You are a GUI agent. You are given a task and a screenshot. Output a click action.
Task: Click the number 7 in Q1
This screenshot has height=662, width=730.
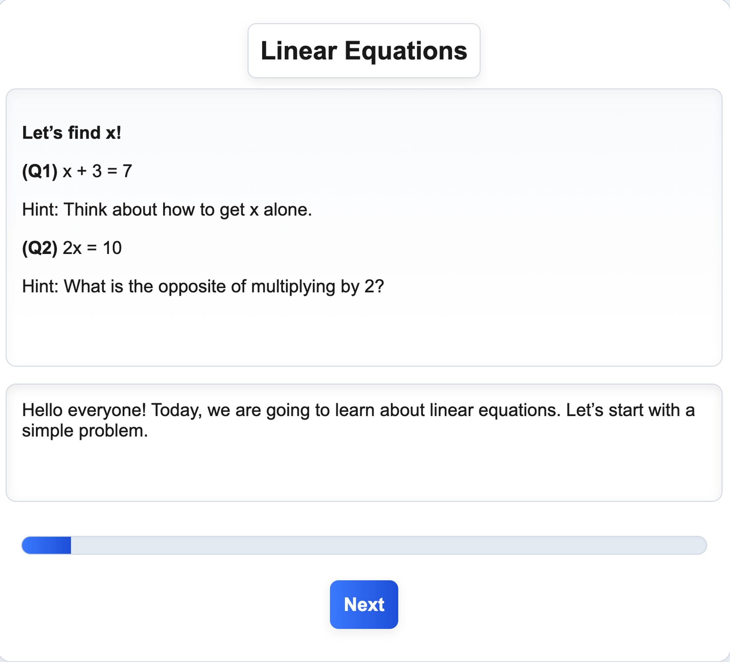click(127, 171)
